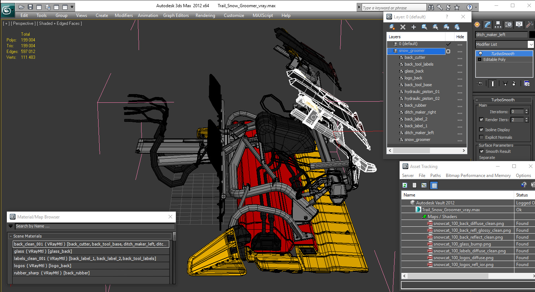Click the Add Selected Objects plus icon
The image size is (535, 292).
click(x=414, y=27)
